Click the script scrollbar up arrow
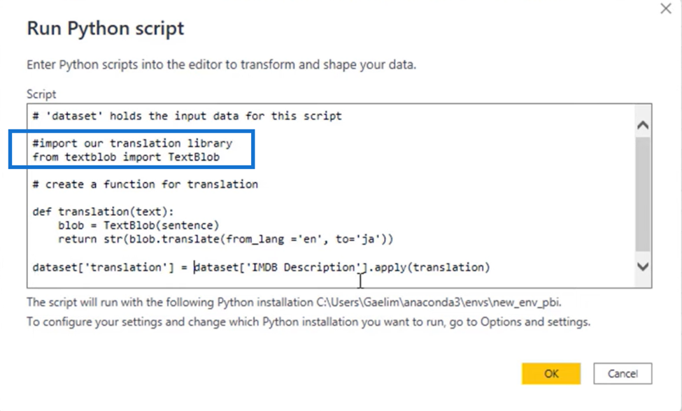The image size is (682, 411). 643,126
